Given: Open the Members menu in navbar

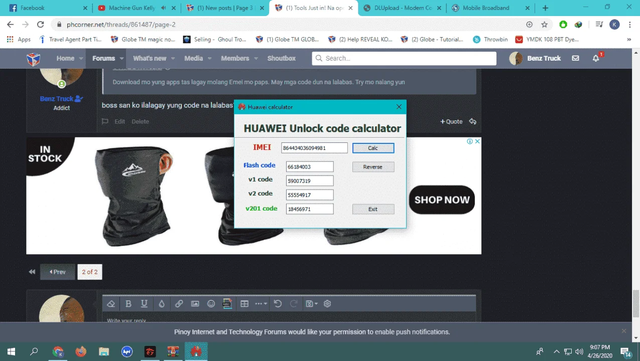Looking at the screenshot, I should 235,58.
